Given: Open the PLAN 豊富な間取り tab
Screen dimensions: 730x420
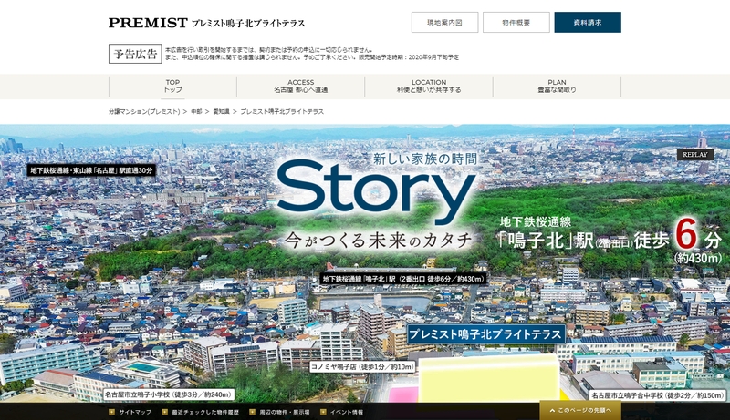Looking at the screenshot, I should 557,86.
